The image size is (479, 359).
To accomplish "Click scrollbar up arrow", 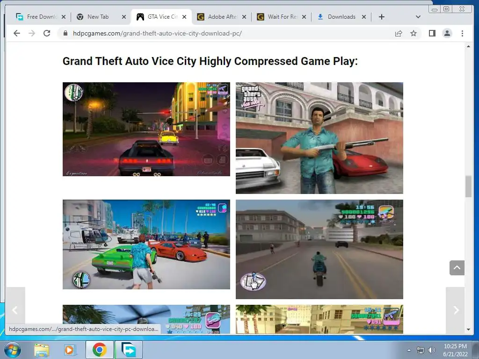I will pyautogui.click(x=468, y=46).
